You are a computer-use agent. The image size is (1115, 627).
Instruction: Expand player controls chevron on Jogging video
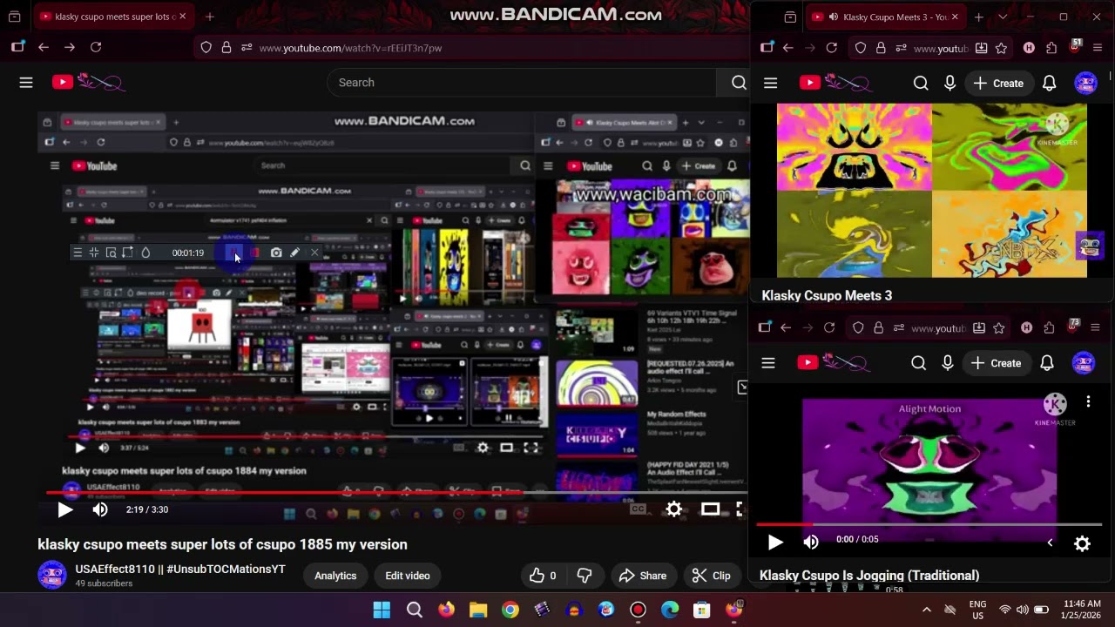(1050, 543)
